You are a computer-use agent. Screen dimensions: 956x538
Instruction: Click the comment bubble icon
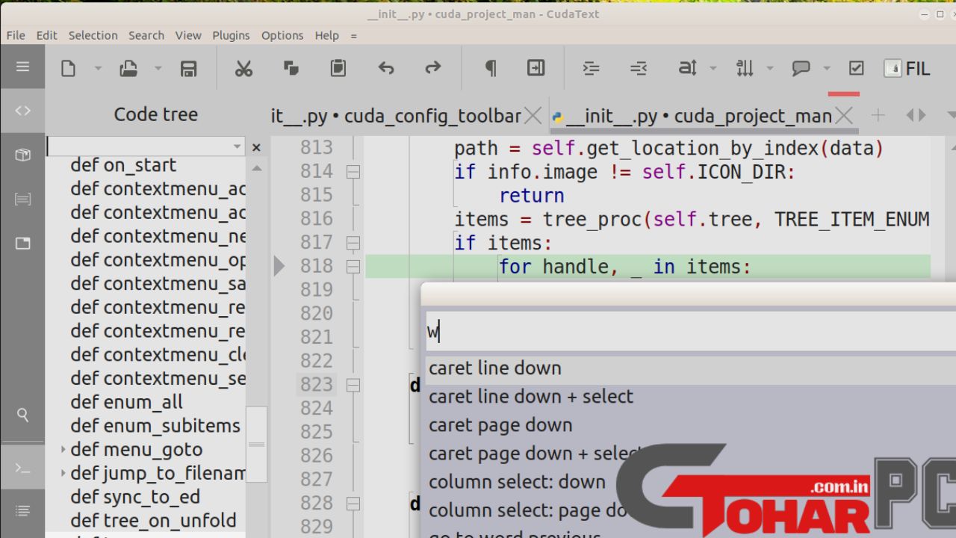point(801,69)
